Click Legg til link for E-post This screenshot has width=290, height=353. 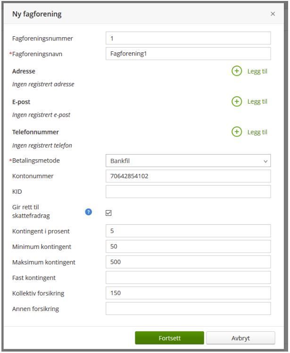257,101
